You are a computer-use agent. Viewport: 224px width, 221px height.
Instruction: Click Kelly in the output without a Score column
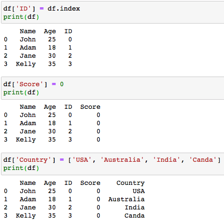tap(26, 64)
